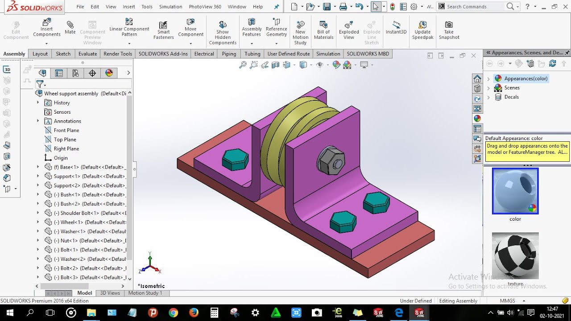571x321 pixels.
Task: Click Take Snapshot tool
Action: (x=449, y=30)
